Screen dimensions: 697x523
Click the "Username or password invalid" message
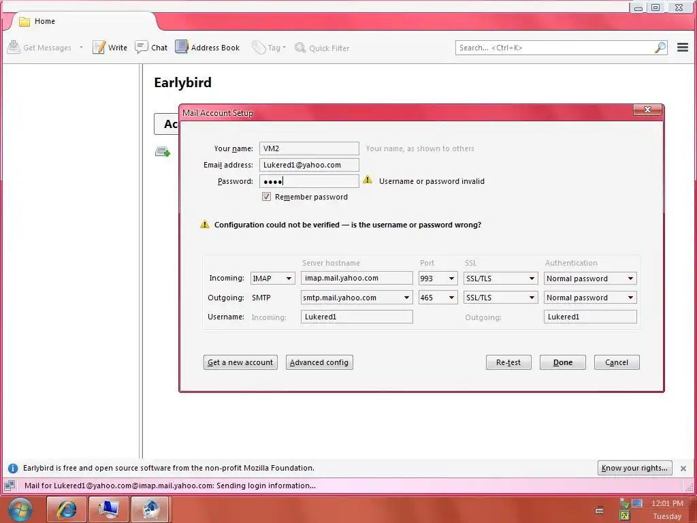pyautogui.click(x=432, y=181)
